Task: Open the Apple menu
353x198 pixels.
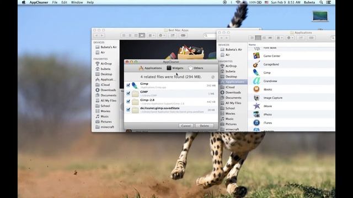Action: tap(24, 2)
